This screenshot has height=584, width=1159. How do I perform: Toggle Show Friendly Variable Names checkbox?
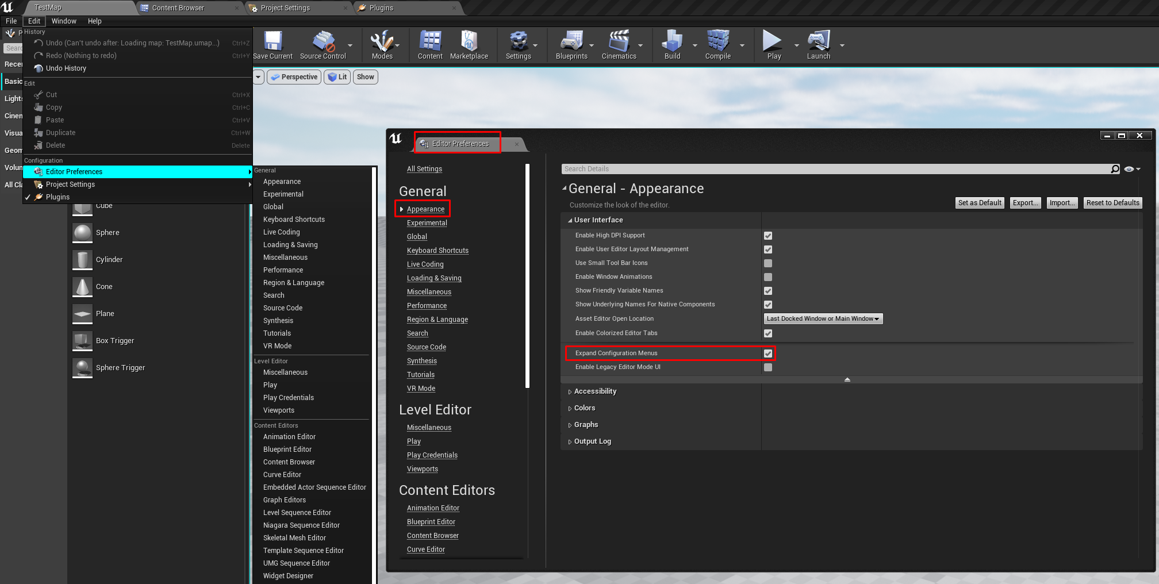(768, 291)
